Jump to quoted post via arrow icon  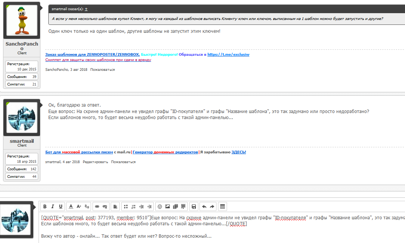[86, 9]
